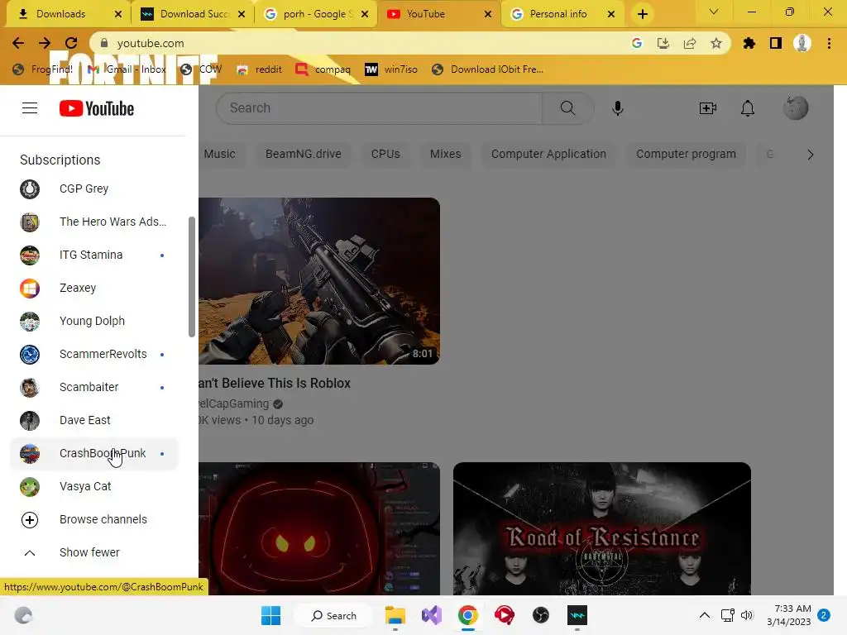The height and width of the screenshot is (635, 847).
Task: Toggle Chrome side panel icon
Action: click(776, 43)
